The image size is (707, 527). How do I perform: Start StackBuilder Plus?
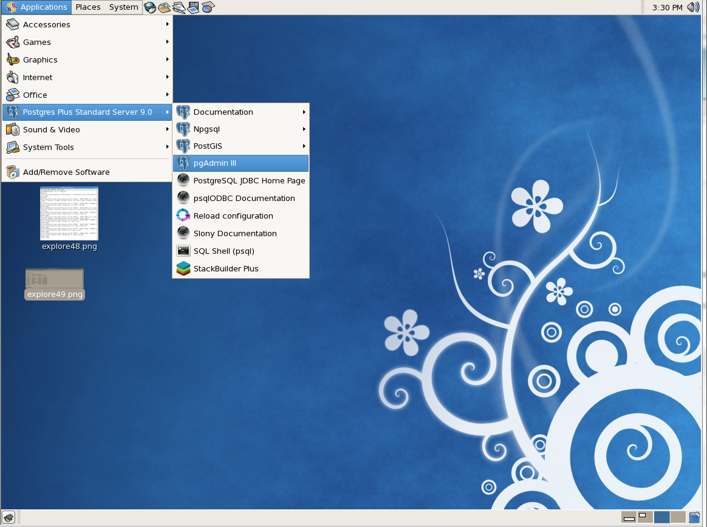tap(241, 269)
